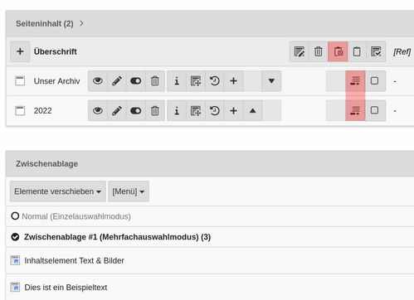
Task: Select clipboard item Dies ist ein Beispieltext
Action: [x=66, y=288]
